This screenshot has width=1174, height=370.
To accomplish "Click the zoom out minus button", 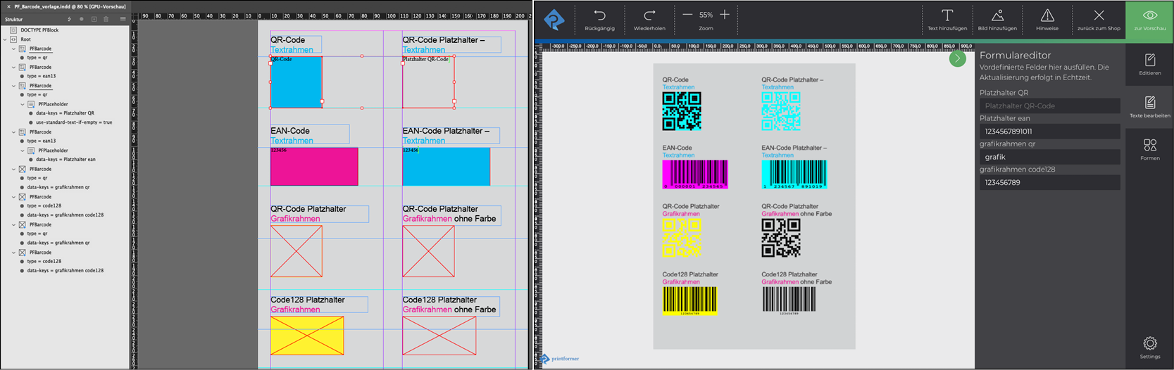I will [687, 15].
